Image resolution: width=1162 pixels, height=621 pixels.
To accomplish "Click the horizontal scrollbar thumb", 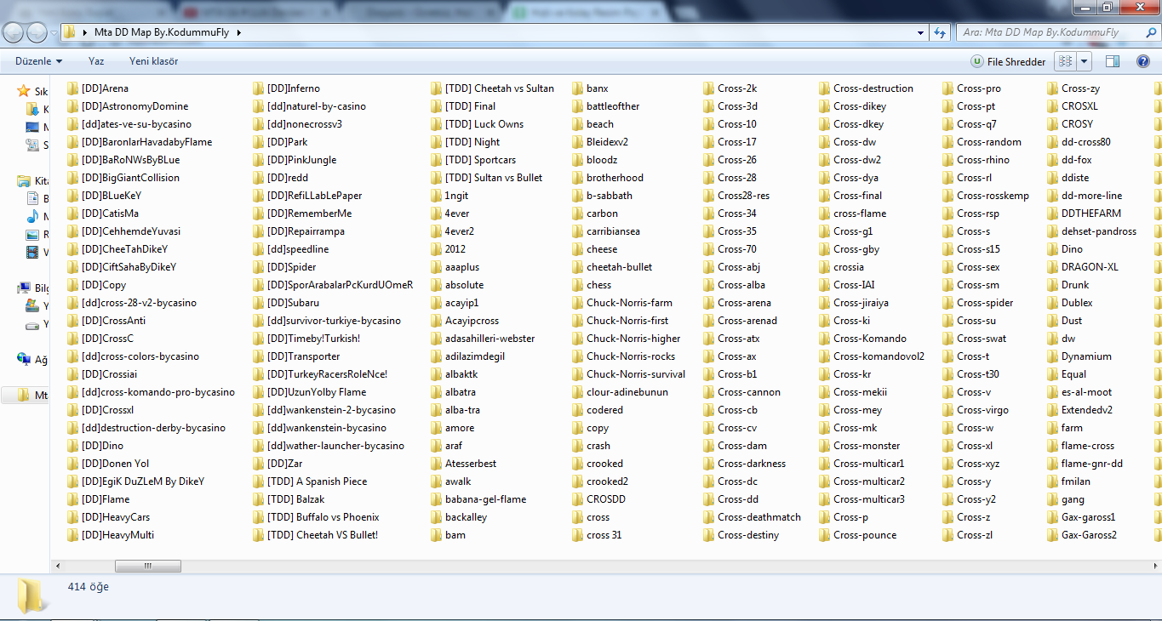I will (147, 566).
